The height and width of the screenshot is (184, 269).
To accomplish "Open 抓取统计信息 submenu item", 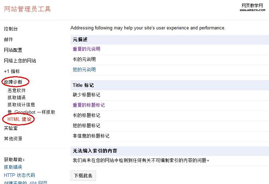I will tap(21, 105).
